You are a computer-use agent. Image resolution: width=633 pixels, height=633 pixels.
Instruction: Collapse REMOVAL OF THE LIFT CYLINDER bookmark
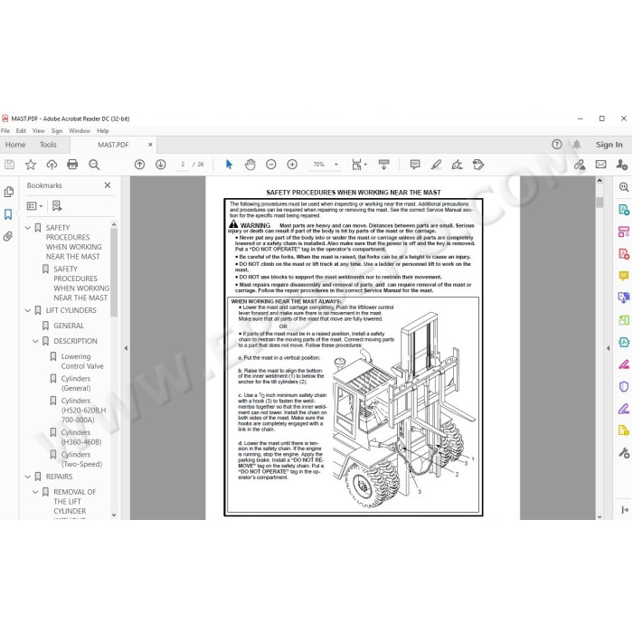point(35,492)
